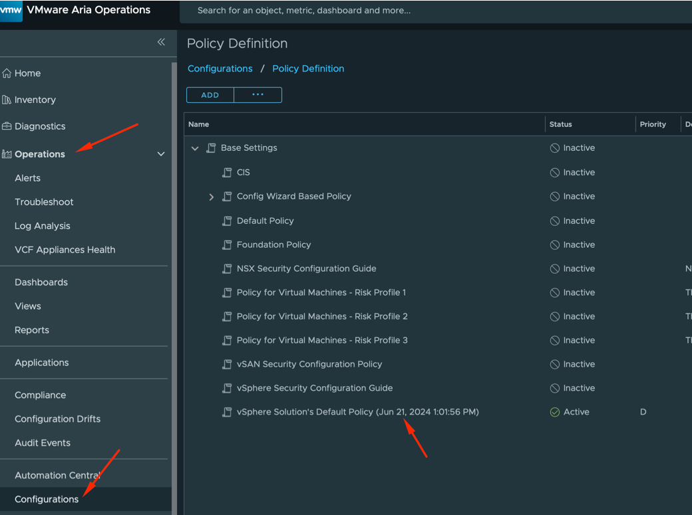Click the vmw logo icon

point(11,11)
